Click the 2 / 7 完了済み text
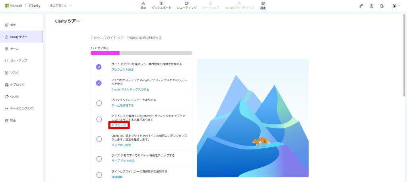 100,48
